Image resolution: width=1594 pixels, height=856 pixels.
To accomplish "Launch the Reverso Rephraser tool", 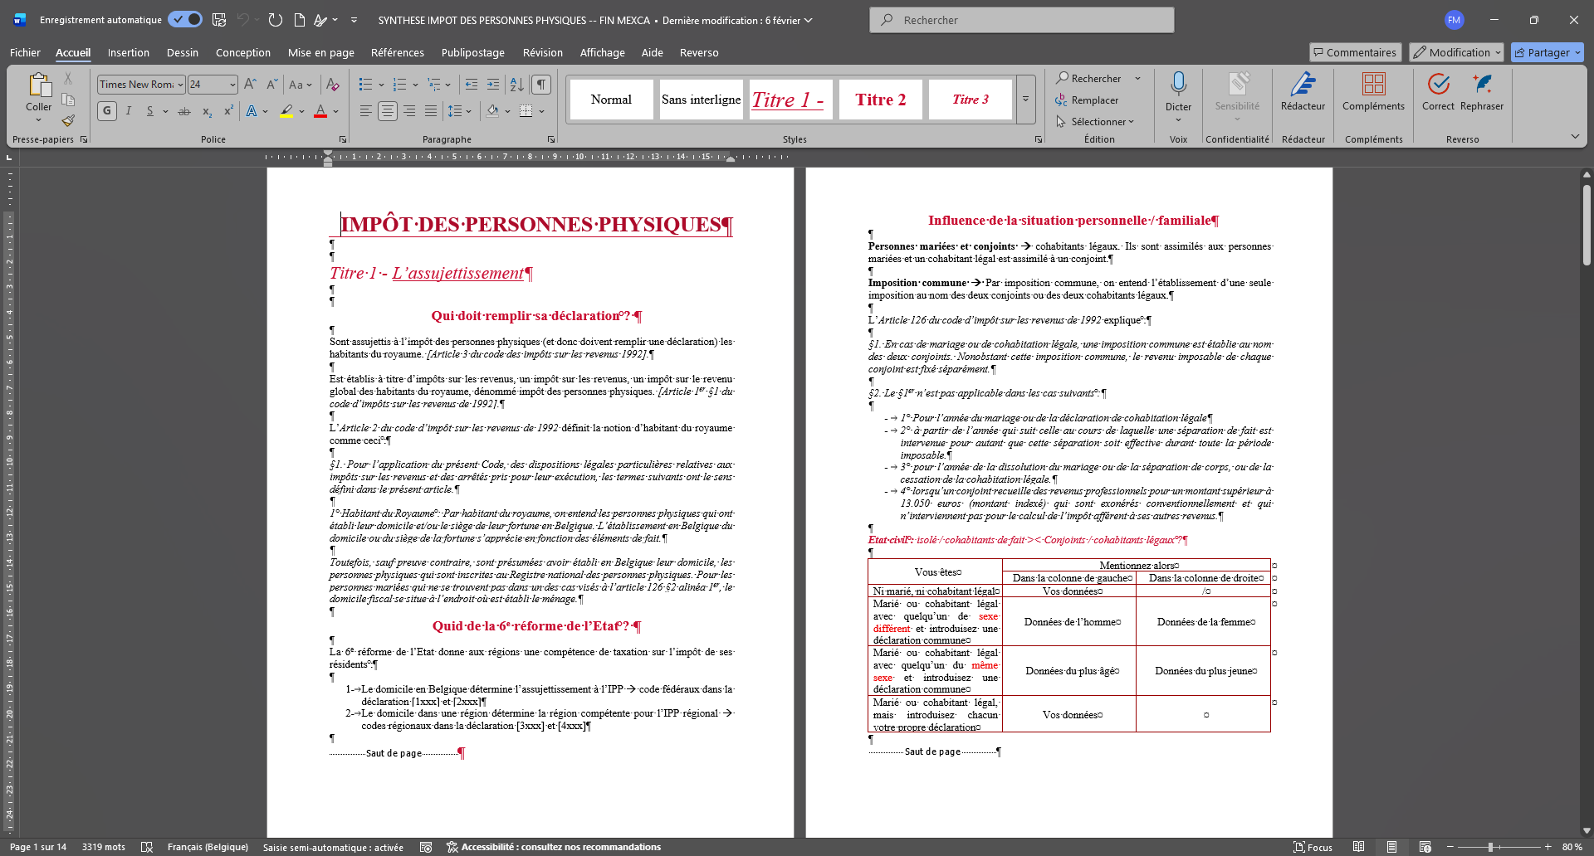I will pyautogui.click(x=1482, y=91).
